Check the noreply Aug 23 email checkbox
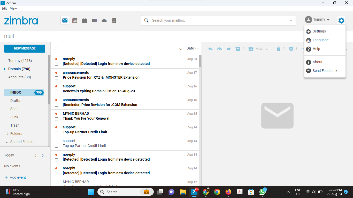 coord(56,64)
